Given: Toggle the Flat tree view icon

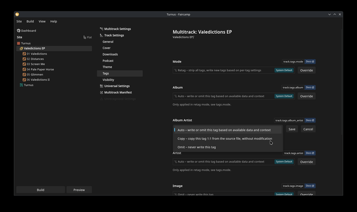Looking at the screenshot, I should (85, 37).
